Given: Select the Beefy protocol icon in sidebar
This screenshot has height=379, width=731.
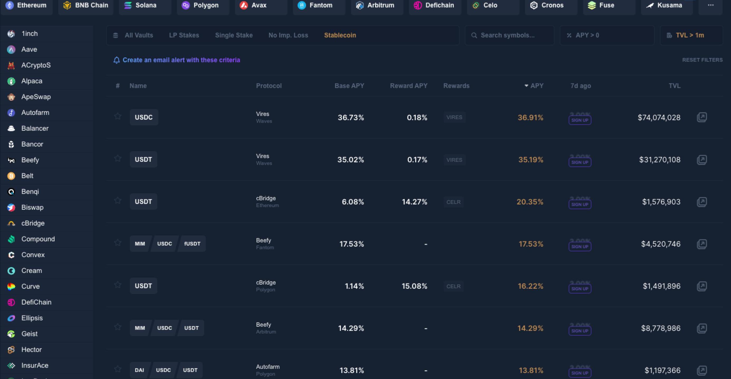Looking at the screenshot, I should click(x=11, y=160).
